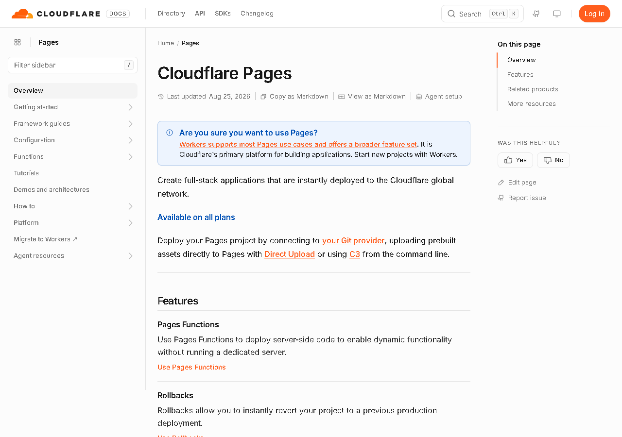The height and width of the screenshot is (437, 622).
Task: Toggle theme using the monitor icon
Action: (557, 14)
